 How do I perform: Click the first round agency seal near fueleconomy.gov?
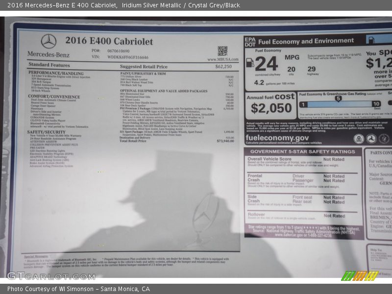point(359,139)
